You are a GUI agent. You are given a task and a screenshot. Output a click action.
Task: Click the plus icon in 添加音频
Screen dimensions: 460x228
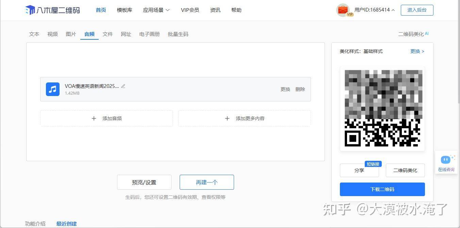94,118
